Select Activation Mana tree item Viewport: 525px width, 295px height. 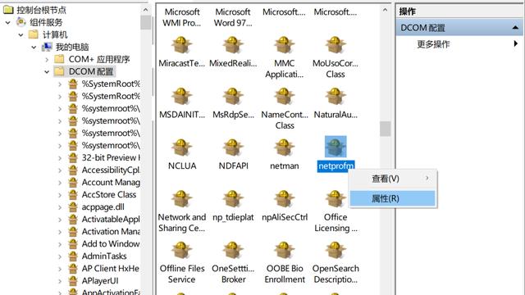(x=111, y=231)
